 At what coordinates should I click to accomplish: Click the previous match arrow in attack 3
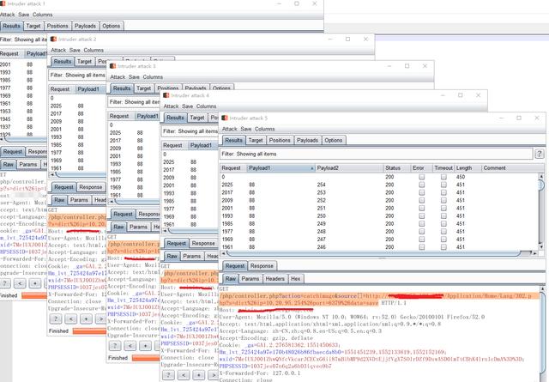pyautogui.click(x=130, y=346)
